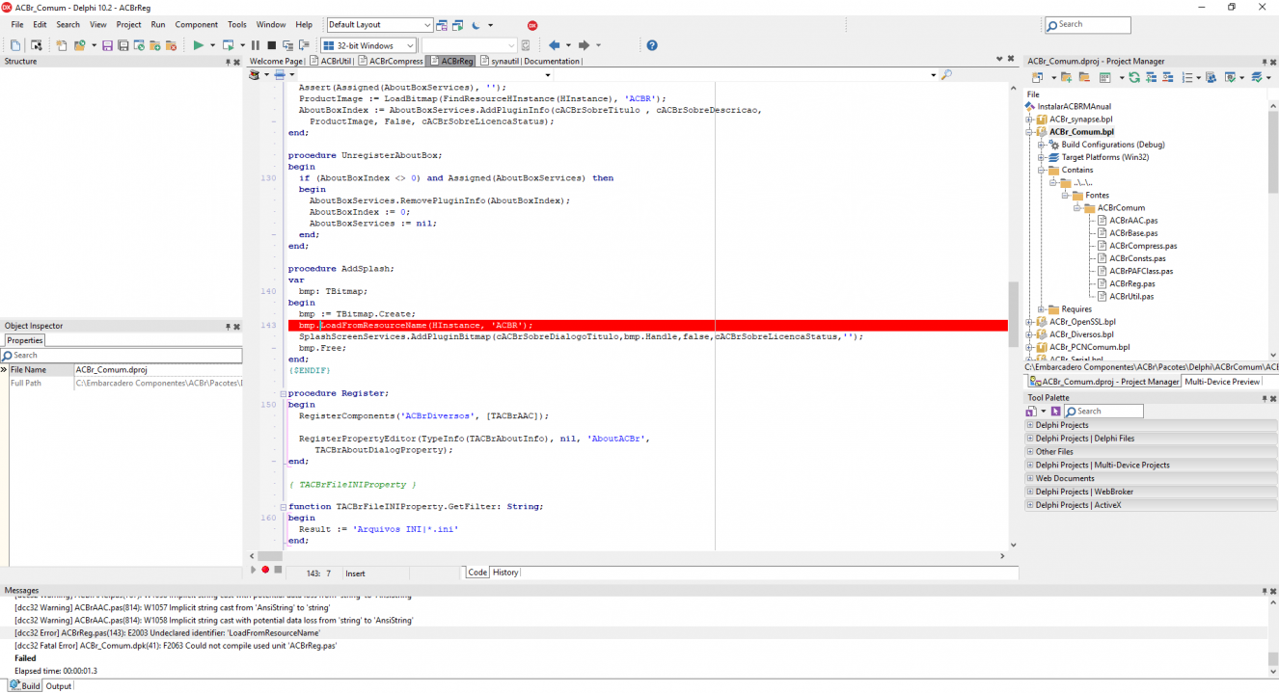The image size is (1279, 693).
Task: Open the Tools menu
Action: coord(236,25)
